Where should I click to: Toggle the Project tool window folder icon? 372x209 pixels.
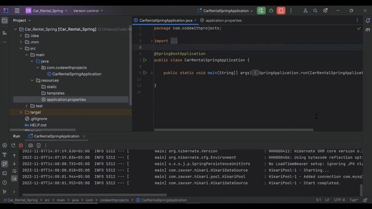(5, 21)
